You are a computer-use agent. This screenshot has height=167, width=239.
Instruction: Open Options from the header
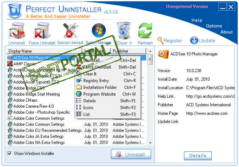(214, 26)
